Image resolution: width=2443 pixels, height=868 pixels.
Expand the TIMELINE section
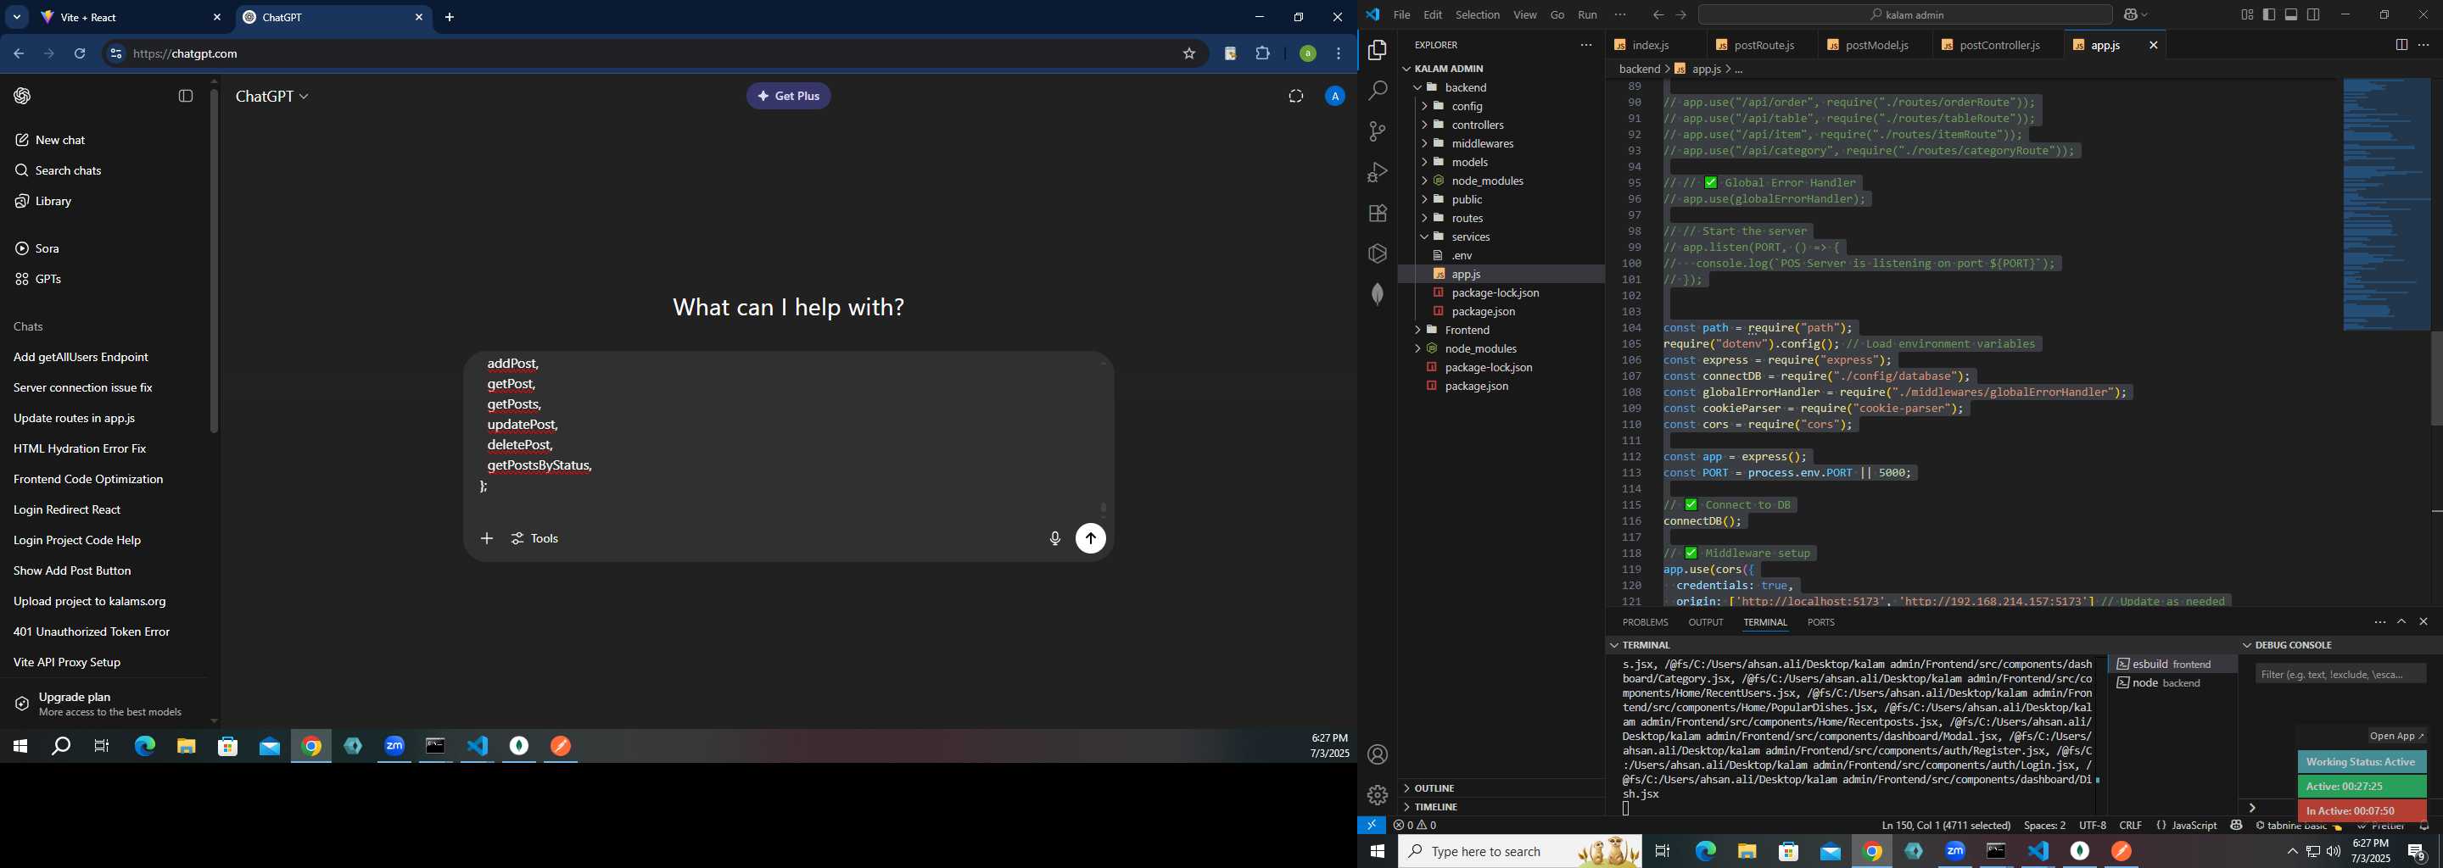pyautogui.click(x=1503, y=807)
